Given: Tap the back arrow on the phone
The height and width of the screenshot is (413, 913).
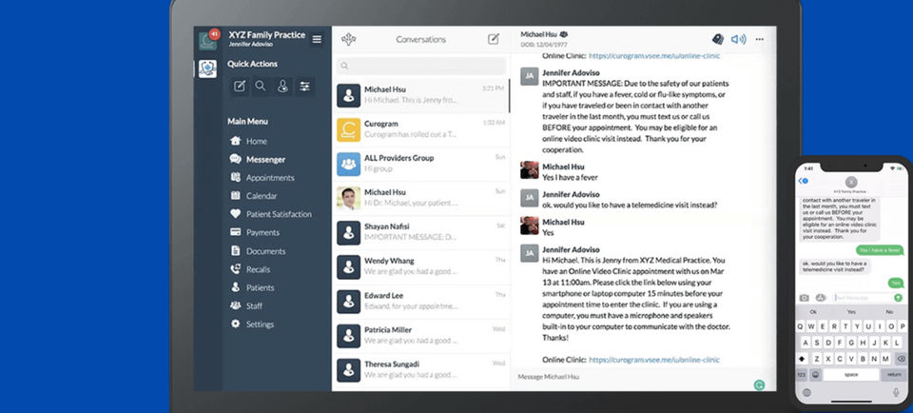Looking at the screenshot, I should click(803, 181).
